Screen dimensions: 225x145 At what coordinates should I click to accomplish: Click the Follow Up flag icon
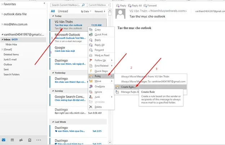click(x=91, y=60)
